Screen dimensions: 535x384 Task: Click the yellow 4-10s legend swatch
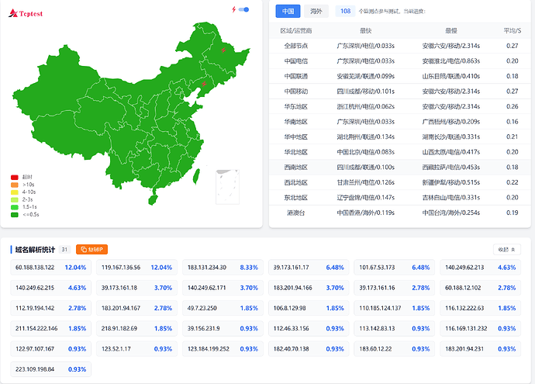(14, 192)
